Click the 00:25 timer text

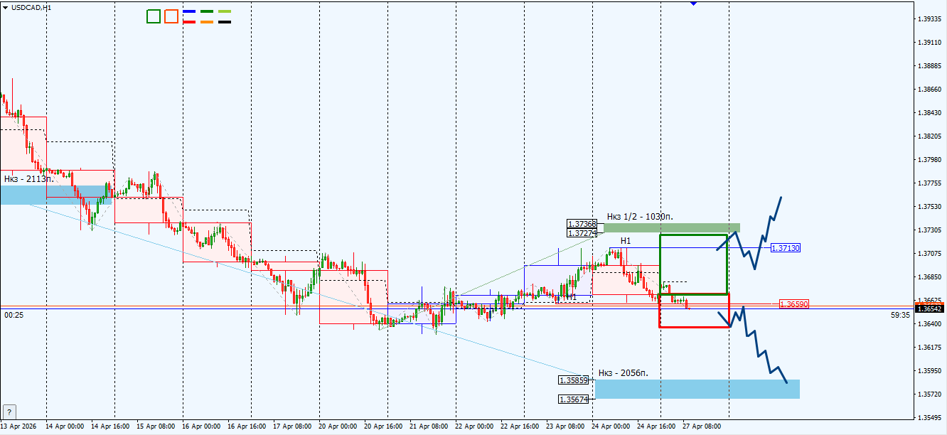pyautogui.click(x=14, y=314)
